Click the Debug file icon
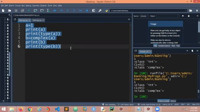The image size is (200, 112). tap(55, 11)
